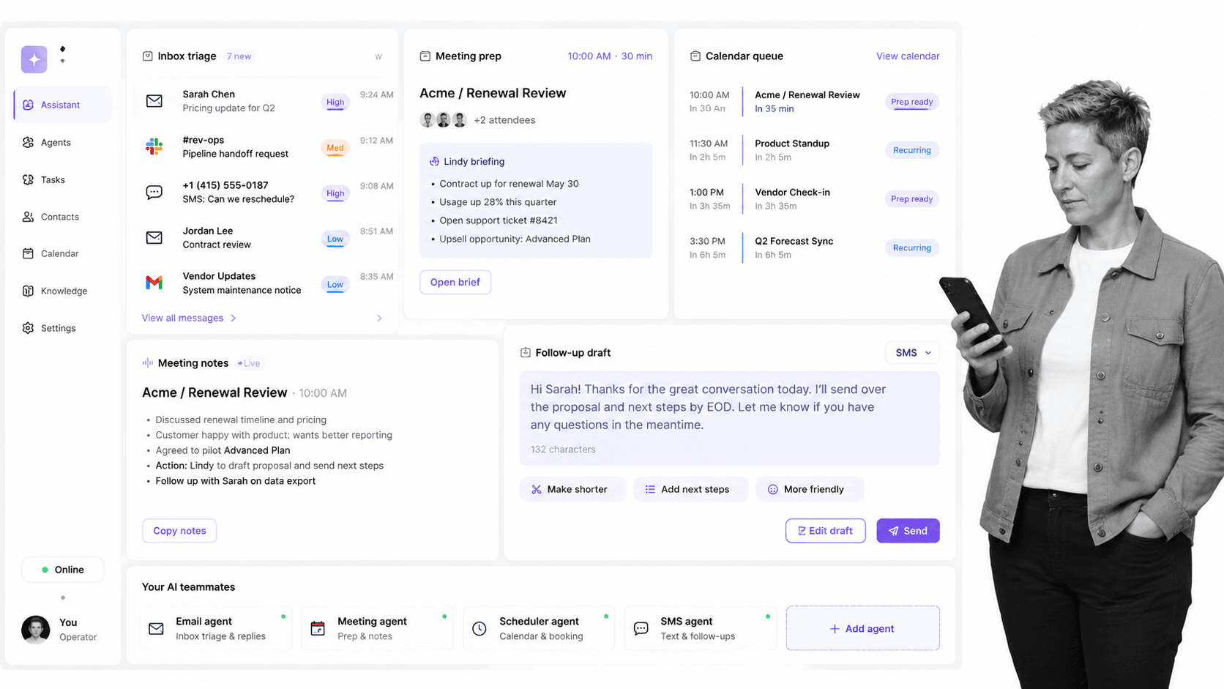The width and height of the screenshot is (1224, 689).
Task: Click the Scheduler agent clock icon
Action: (479, 628)
